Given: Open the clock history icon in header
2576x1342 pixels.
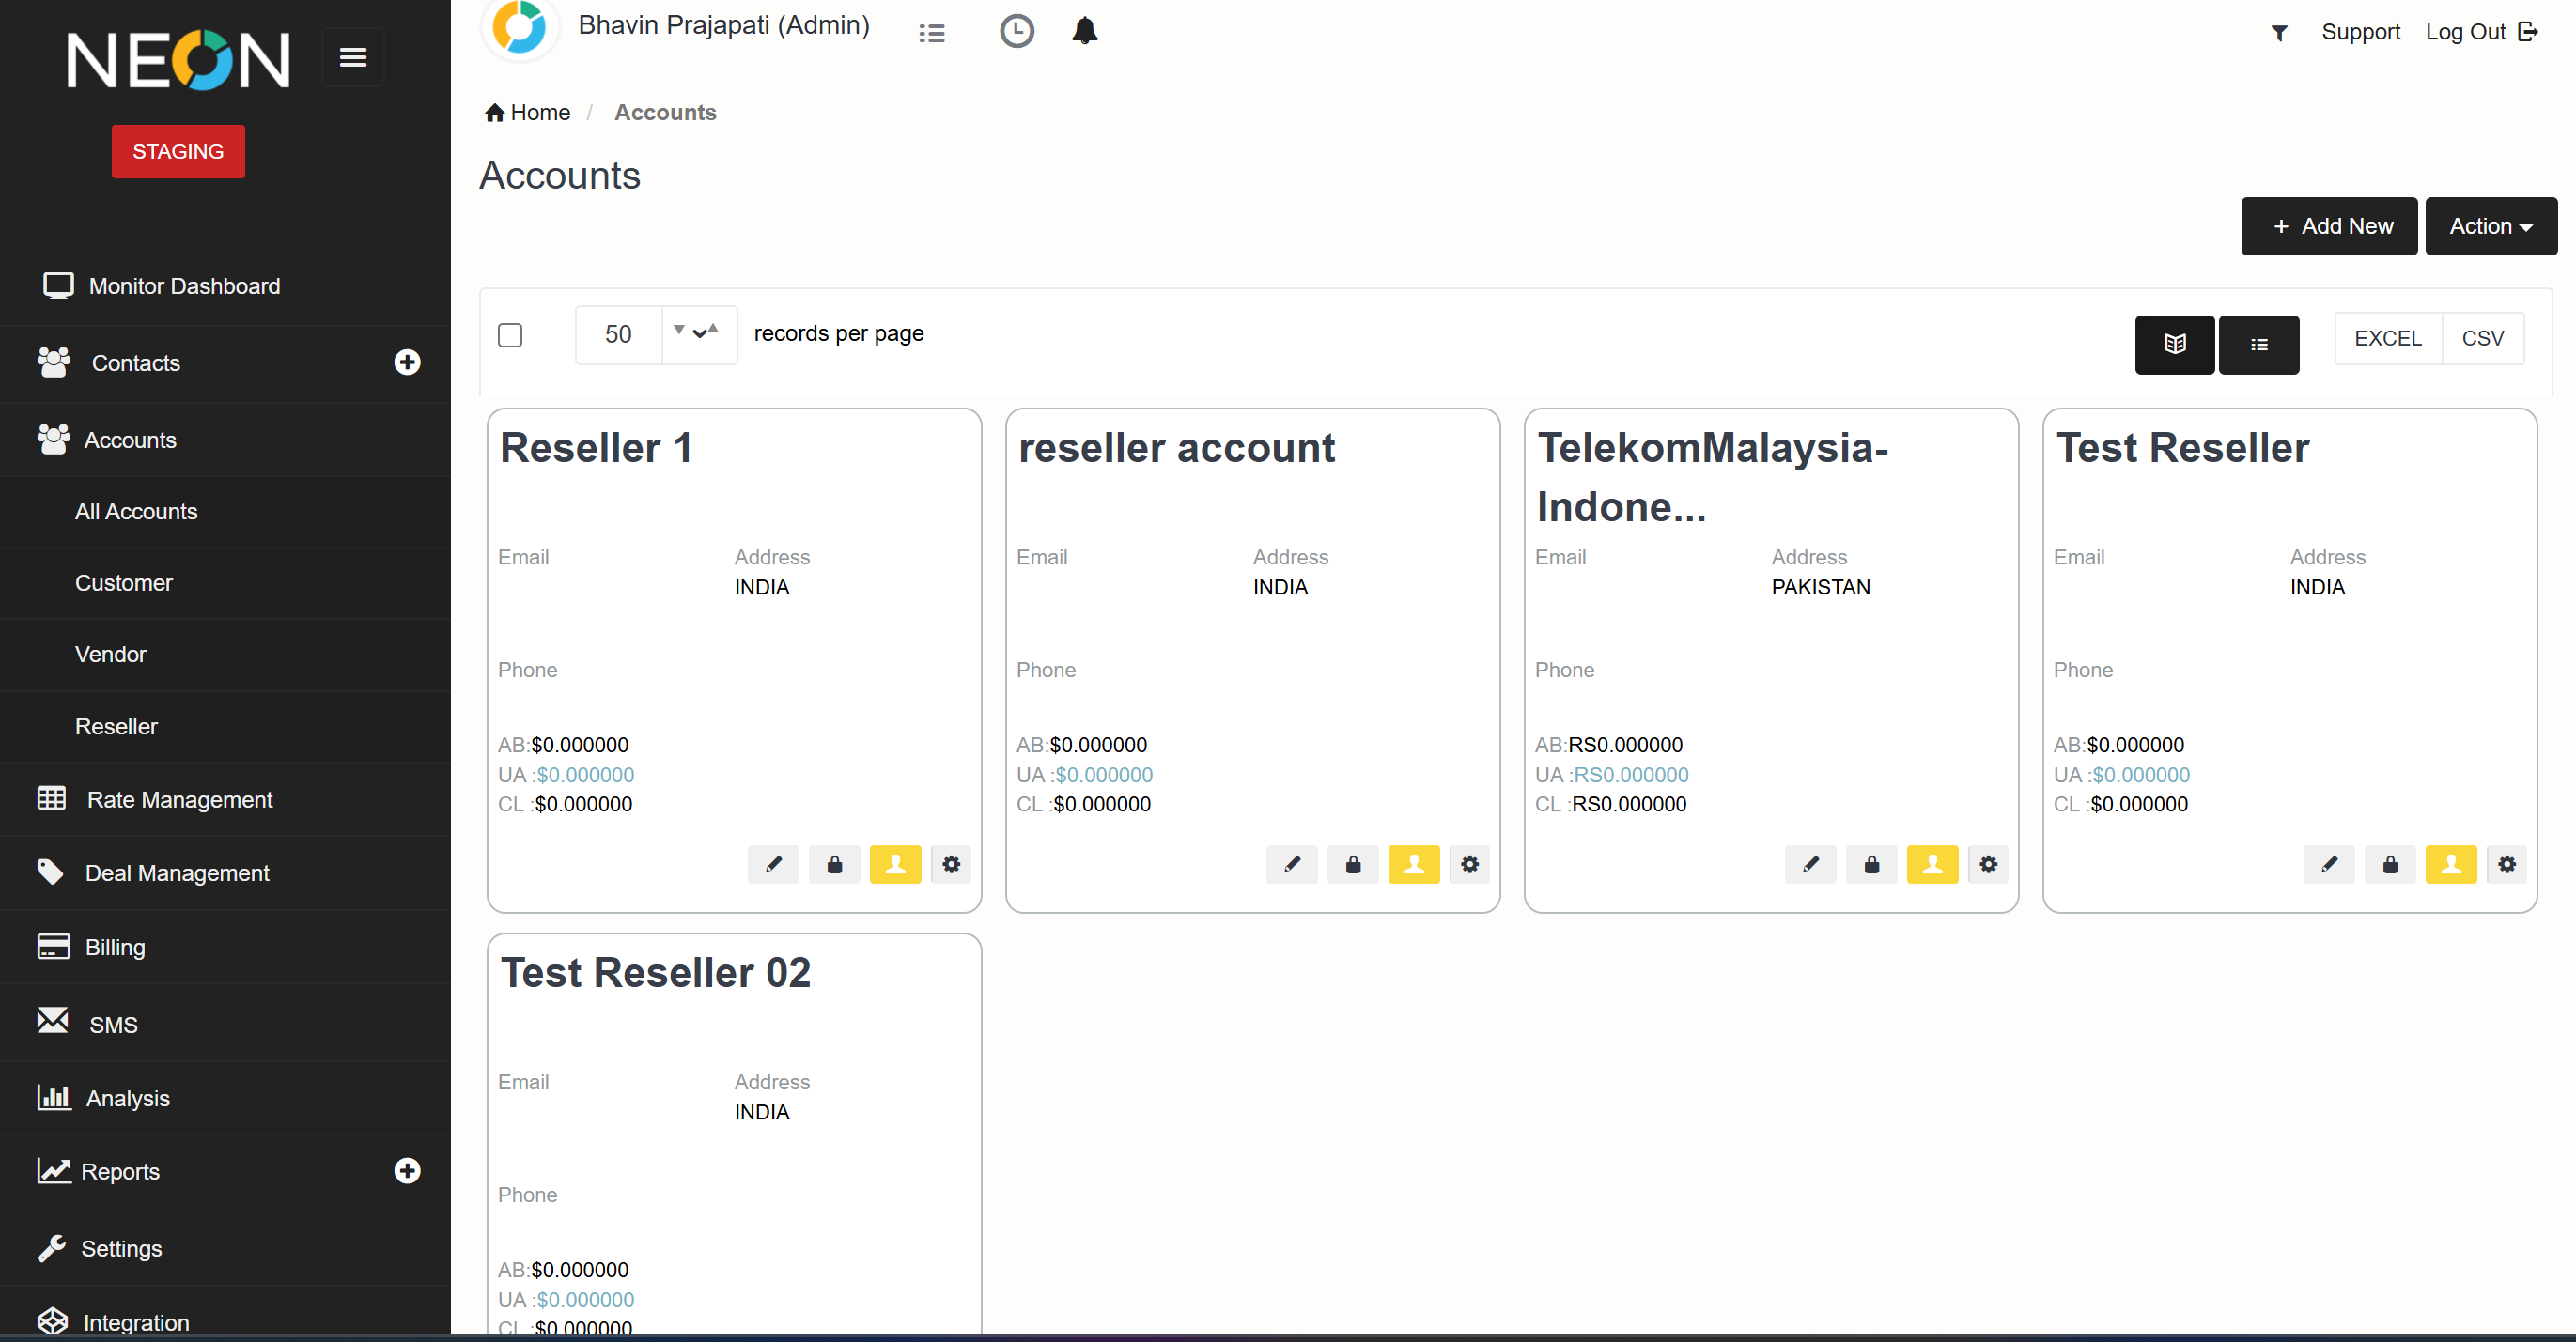Looking at the screenshot, I should pyautogui.click(x=1016, y=31).
